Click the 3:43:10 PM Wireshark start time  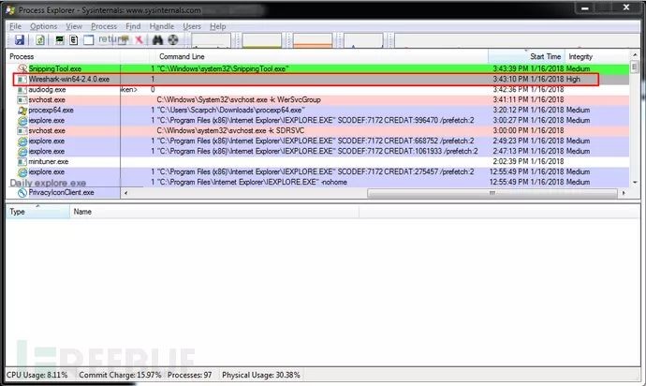pos(528,80)
